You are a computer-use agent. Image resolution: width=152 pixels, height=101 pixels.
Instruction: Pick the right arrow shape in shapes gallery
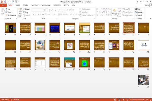104,12
